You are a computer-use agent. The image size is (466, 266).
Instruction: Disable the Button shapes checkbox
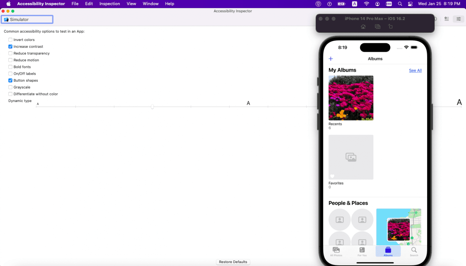pyautogui.click(x=11, y=81)
